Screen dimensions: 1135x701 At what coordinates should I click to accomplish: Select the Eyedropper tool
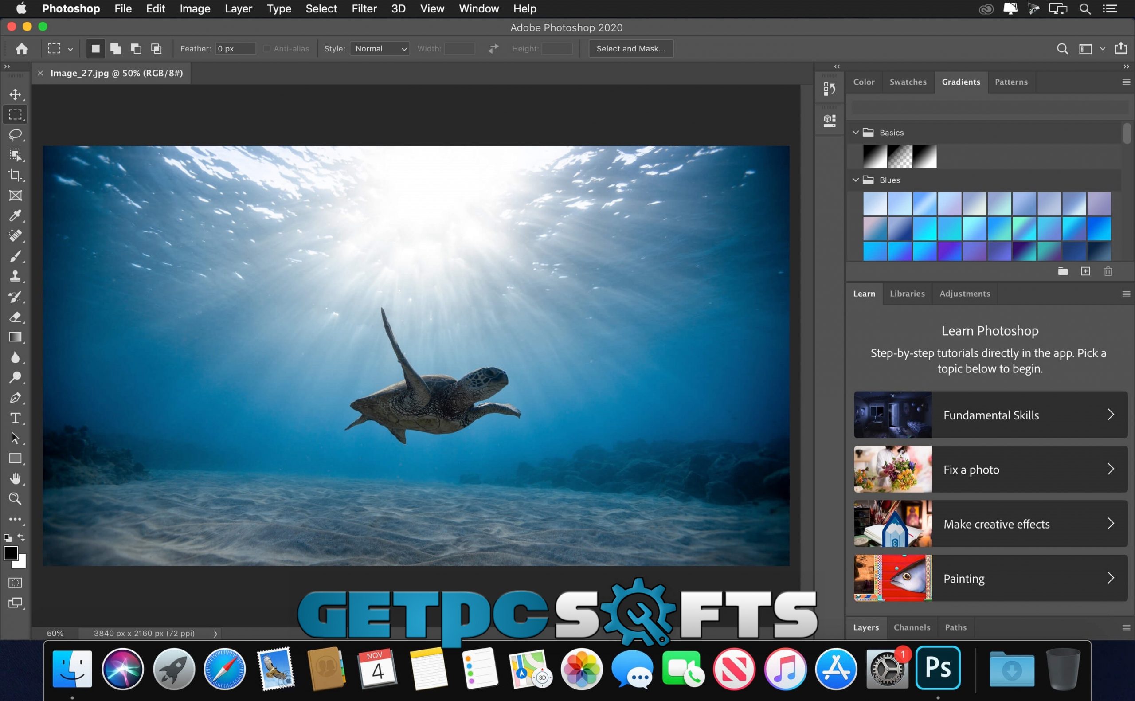[15, 215]
